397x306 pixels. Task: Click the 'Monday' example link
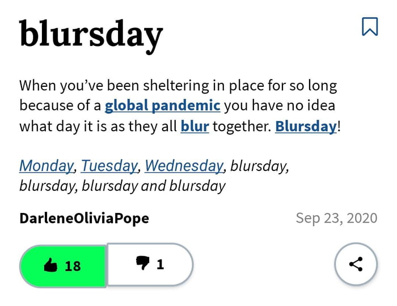[46, 165]
